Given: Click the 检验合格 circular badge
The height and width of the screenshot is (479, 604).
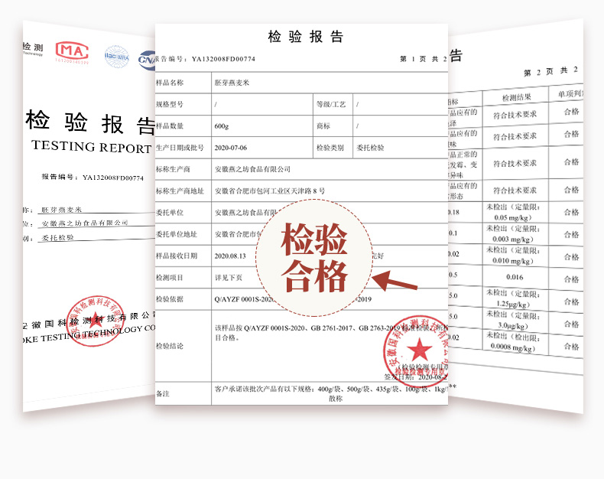Looking at the screenshot, I should pos(314,258).
